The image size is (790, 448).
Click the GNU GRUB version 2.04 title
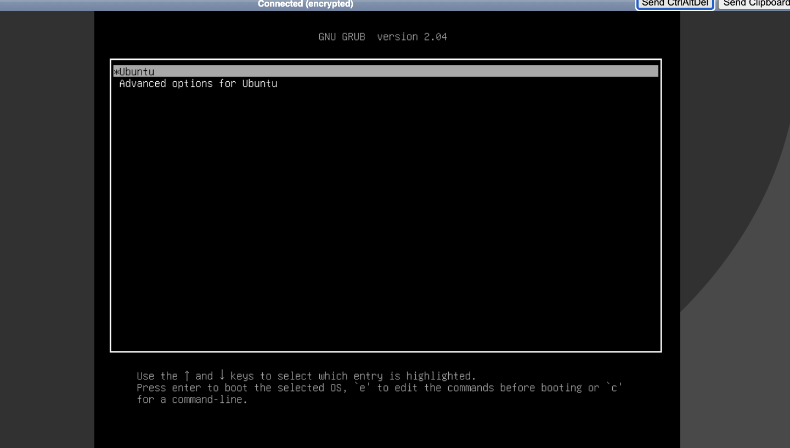(x=383, y=37)
